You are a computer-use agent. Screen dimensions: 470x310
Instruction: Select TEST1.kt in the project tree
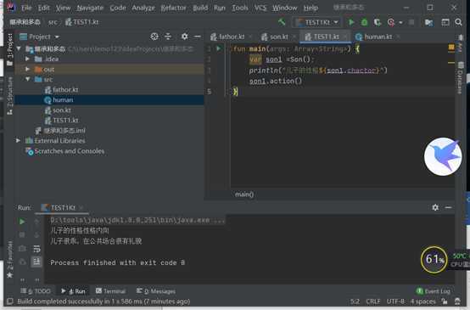(x=65, y=121)
